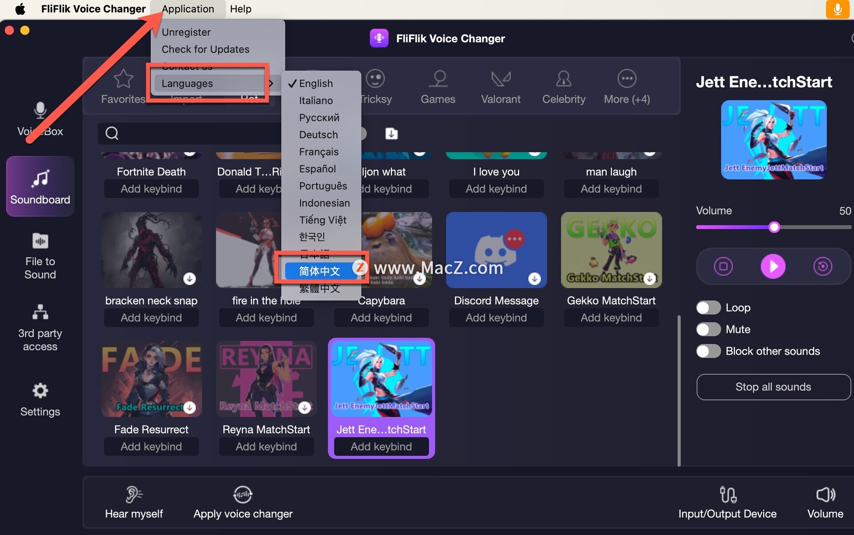Add keybind for man laugh
Image resolution: width=854 pixels, height=535 pixels.
[x=611, y=188]
